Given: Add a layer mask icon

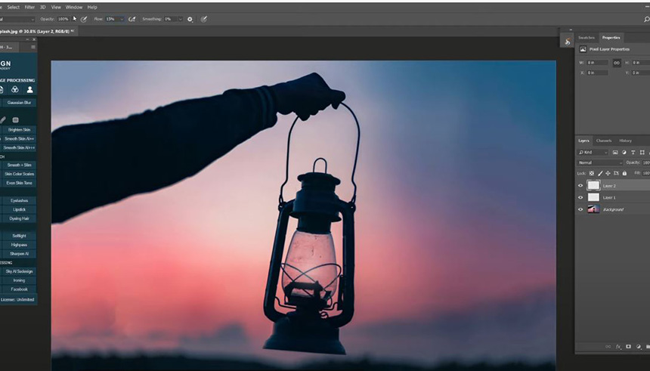Looking at the screenshot, I should coord(628,347).
